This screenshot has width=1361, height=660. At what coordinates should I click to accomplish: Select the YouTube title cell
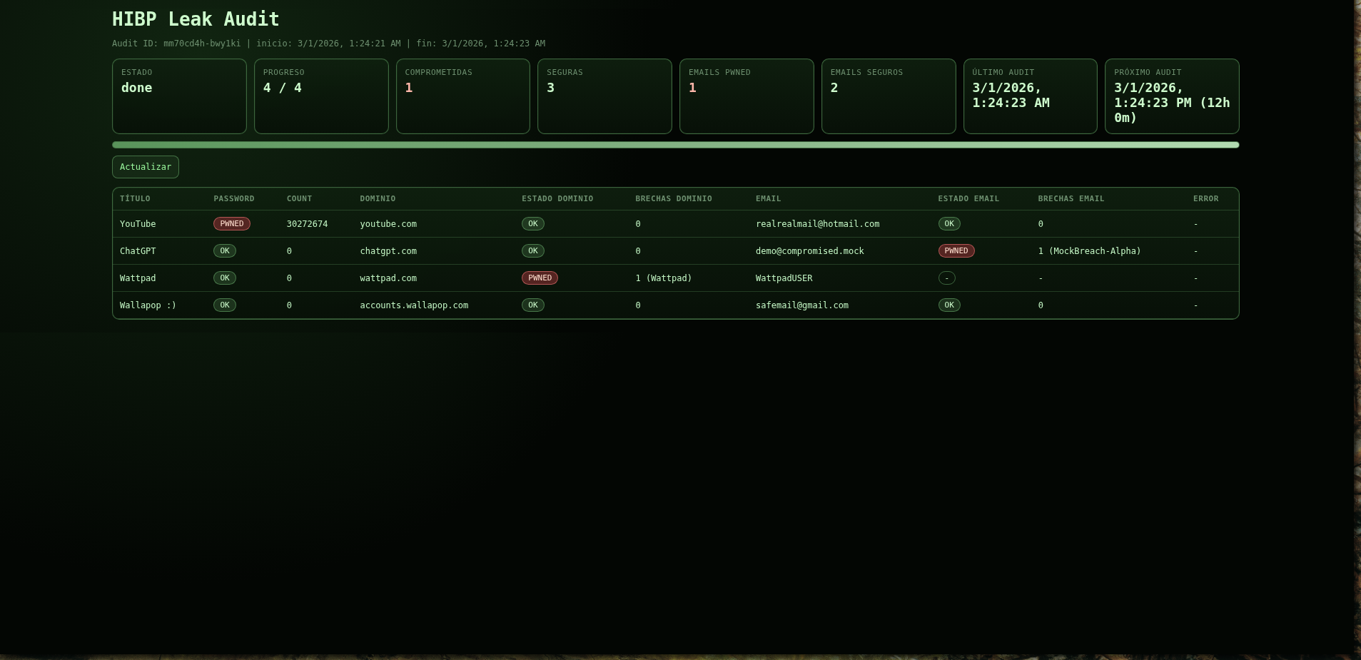click(138, 224)
